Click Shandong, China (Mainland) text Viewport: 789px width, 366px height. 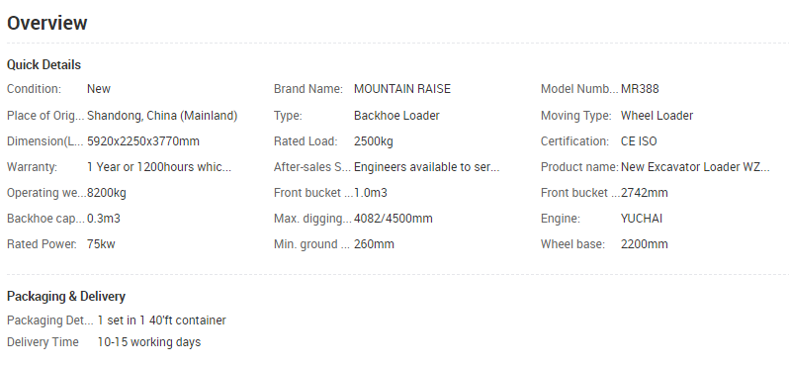pos(162,116)
